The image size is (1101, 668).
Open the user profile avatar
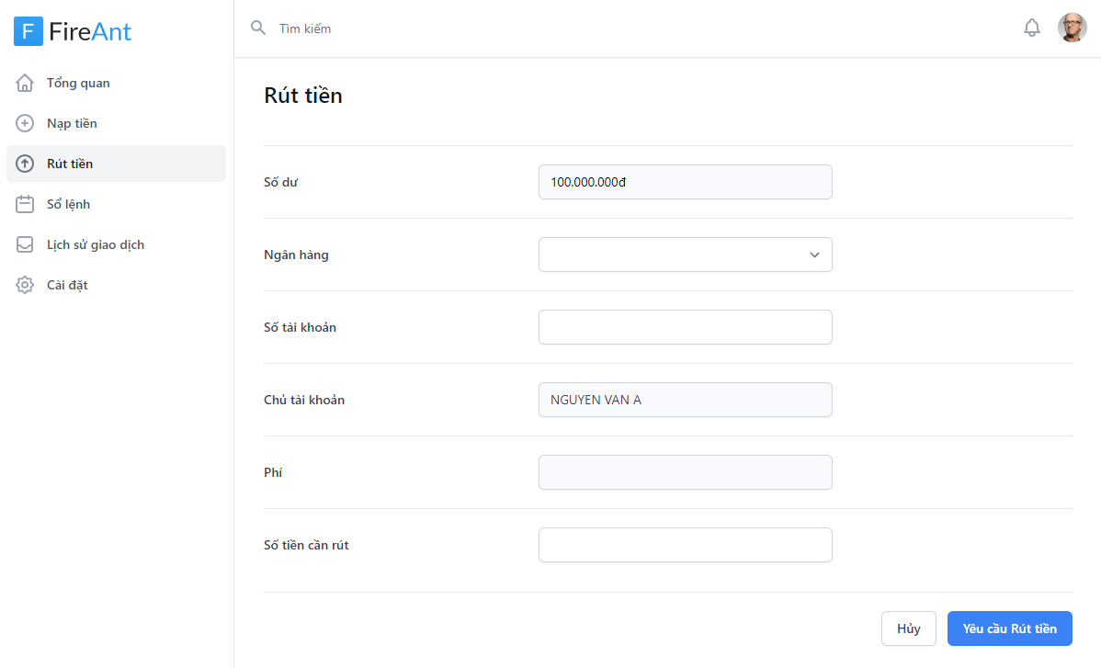tap(1072, 28)
